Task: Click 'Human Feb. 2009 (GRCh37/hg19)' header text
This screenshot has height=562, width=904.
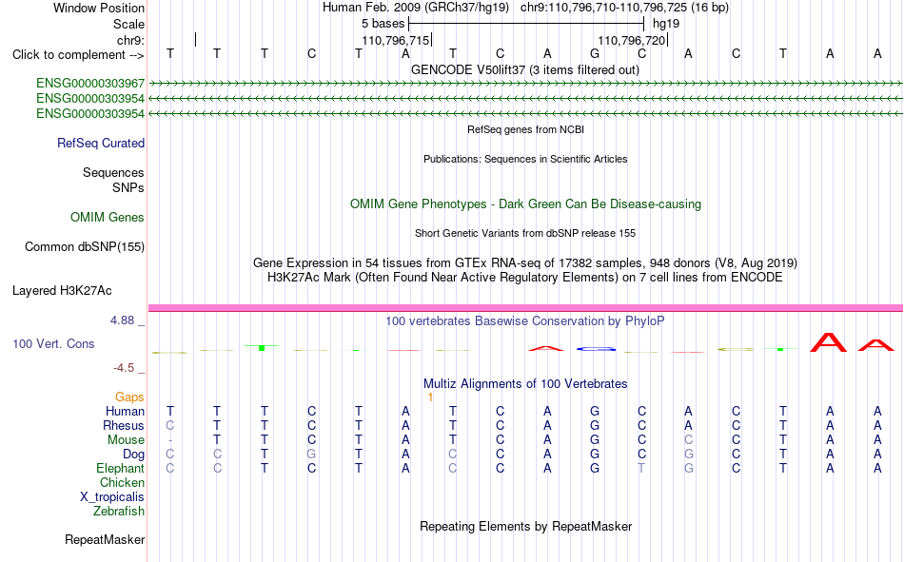Action: (416, 8)
